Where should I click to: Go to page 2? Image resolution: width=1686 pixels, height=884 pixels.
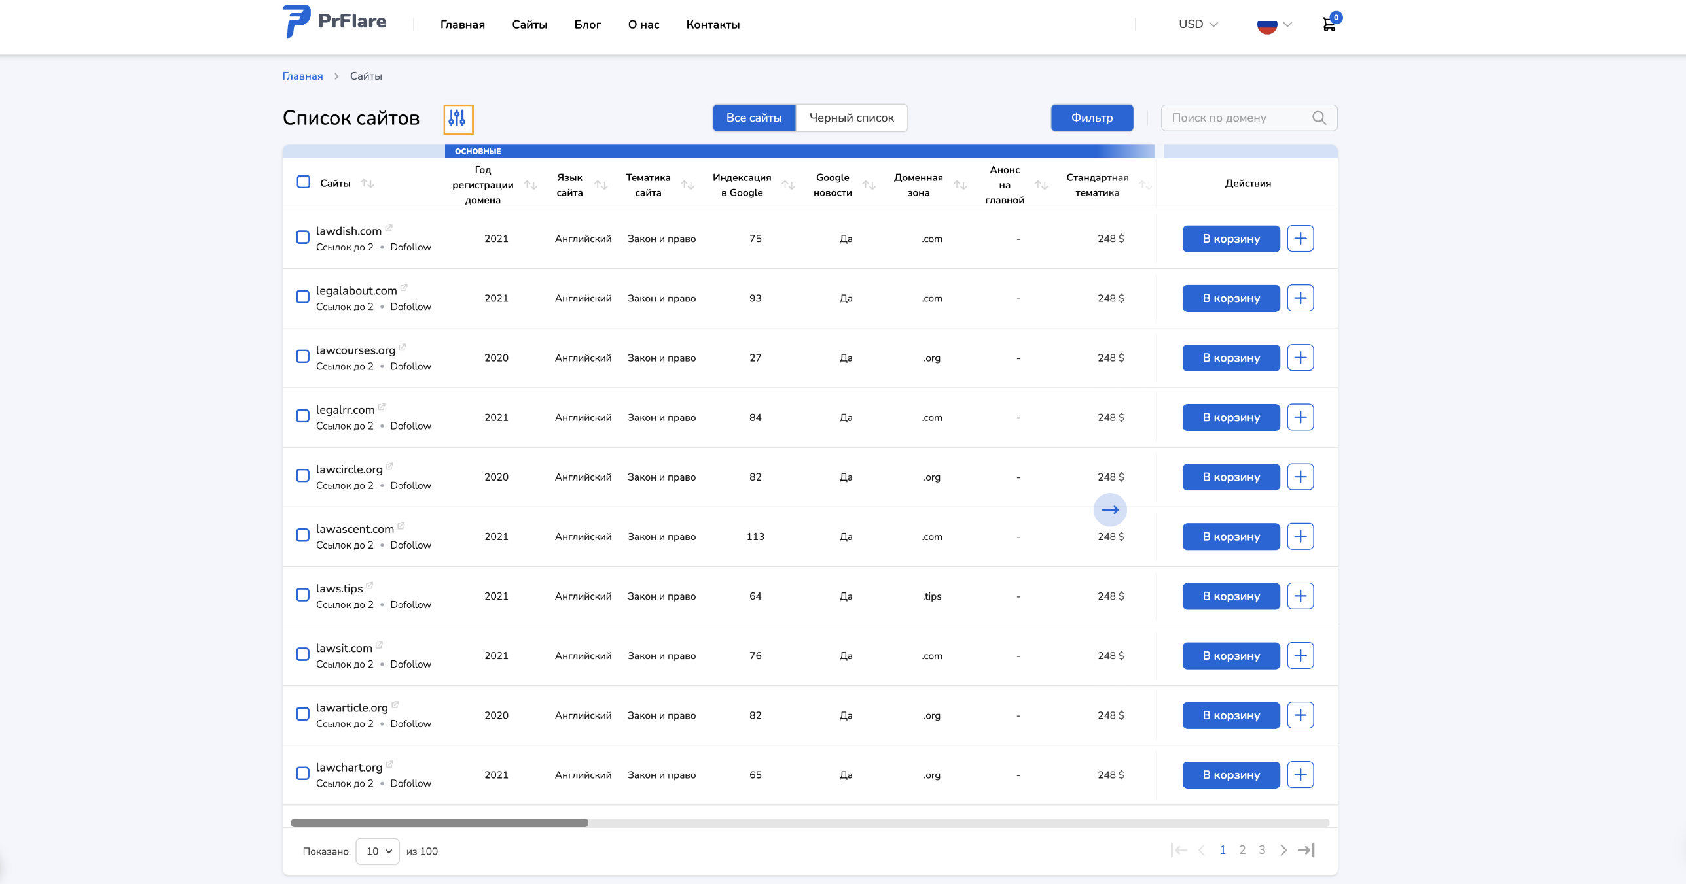point(1242,850)
